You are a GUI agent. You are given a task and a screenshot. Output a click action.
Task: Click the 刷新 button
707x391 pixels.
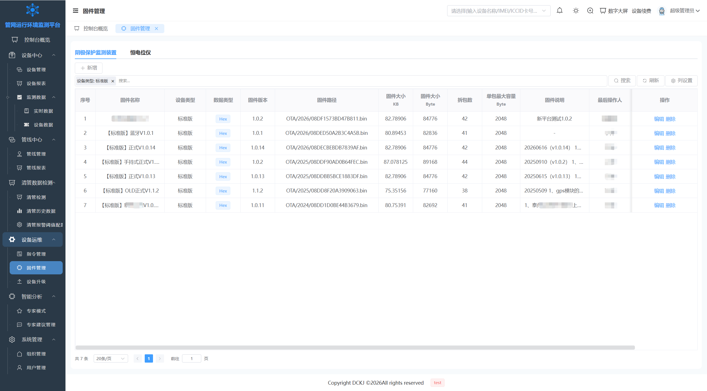pyautogui.click(x=650, y=81)
